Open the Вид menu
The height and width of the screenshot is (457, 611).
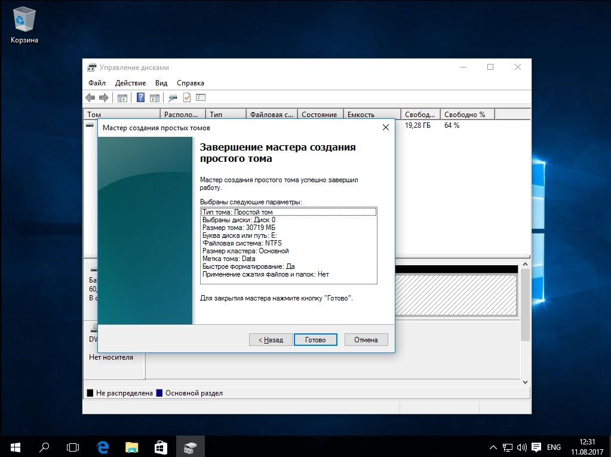click(x=161, y=83)
